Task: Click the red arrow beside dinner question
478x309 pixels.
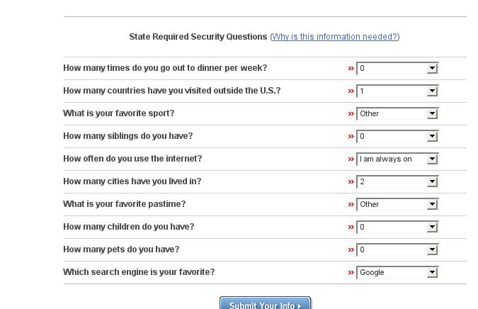Action: 351,69
